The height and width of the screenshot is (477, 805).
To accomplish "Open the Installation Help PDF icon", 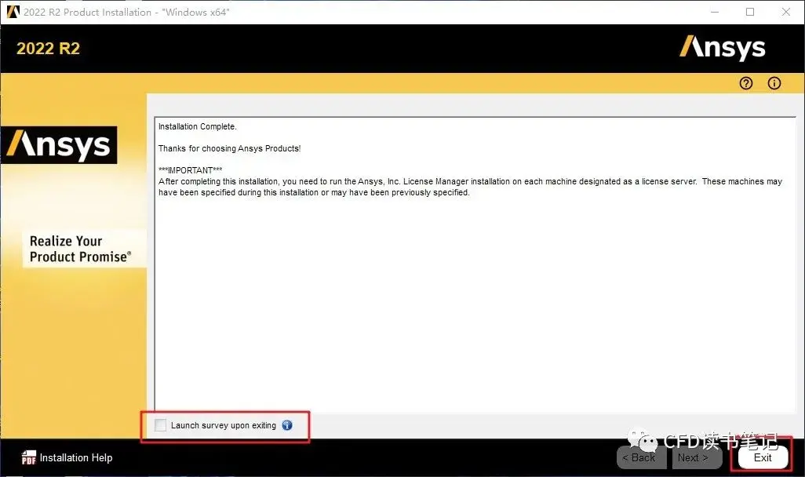I will (29, 457).
